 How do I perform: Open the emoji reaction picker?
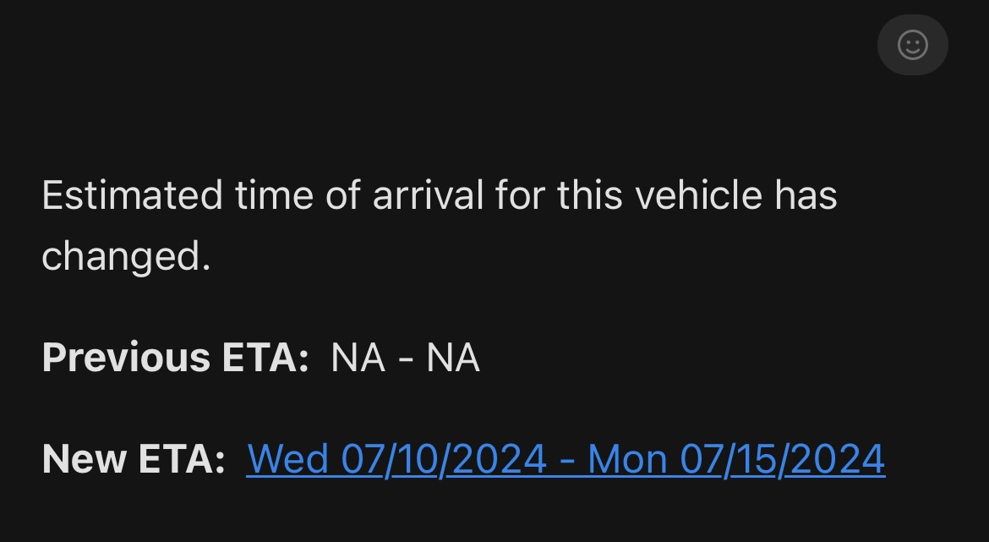pos(912,45)
